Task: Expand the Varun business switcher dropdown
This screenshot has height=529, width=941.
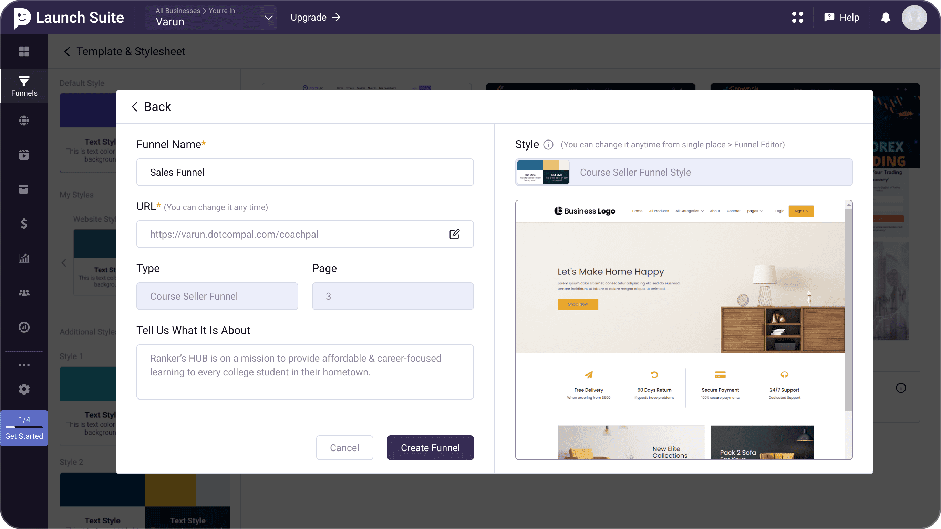Action: tap(268, 18)
